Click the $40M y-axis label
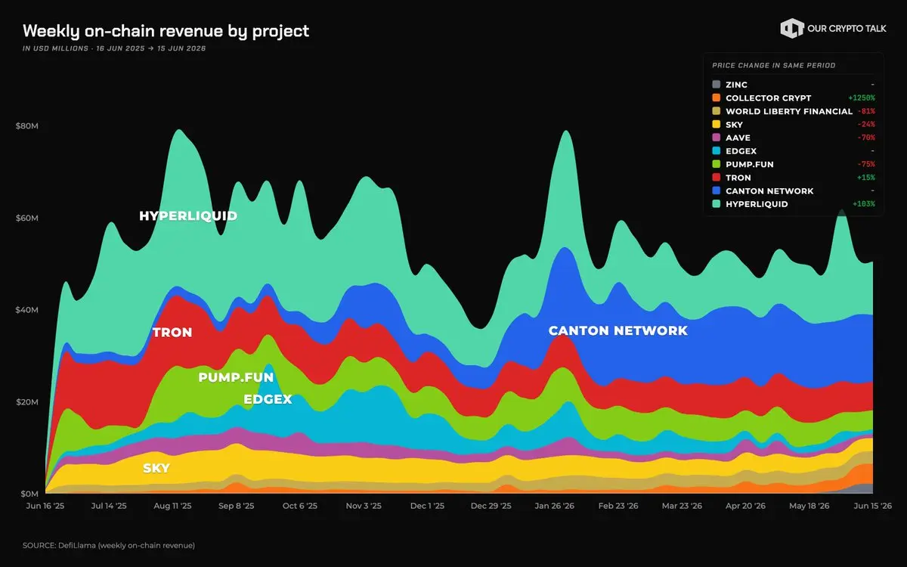 point(27,310)
